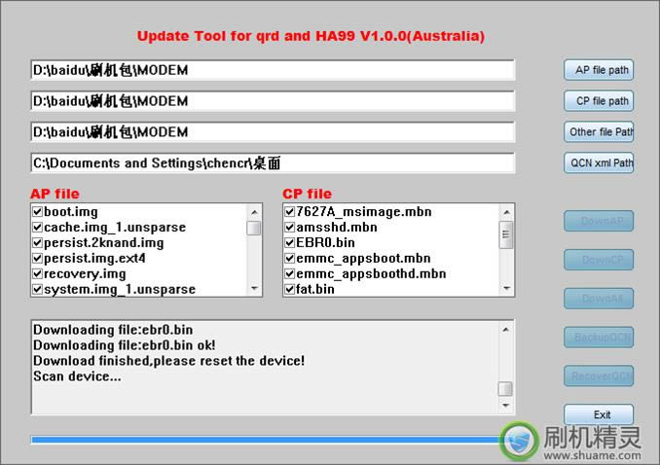Toggle the recovery.img checkbox
660x465 pixels.
37,274
